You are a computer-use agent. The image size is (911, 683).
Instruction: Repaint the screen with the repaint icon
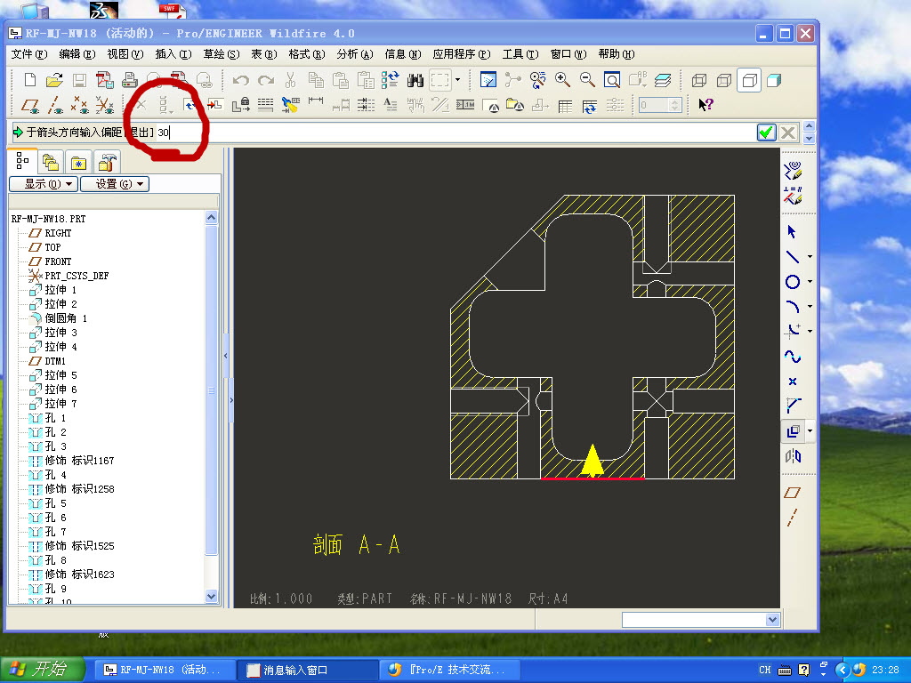point(488,79)
